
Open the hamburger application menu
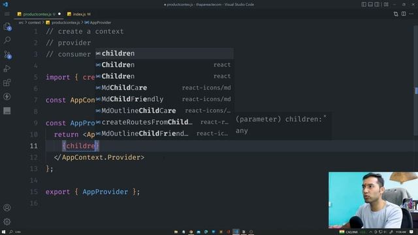point(7,14)
